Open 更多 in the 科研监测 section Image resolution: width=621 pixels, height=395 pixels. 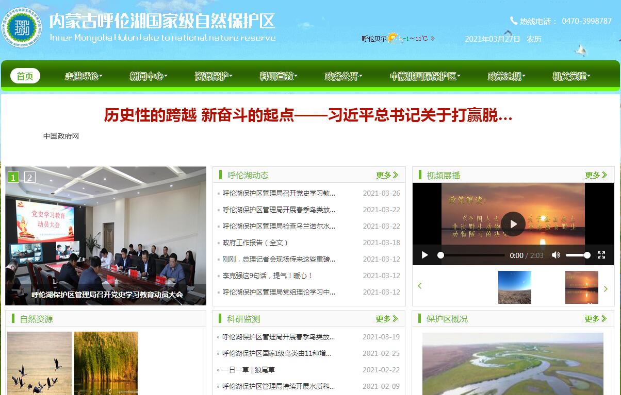[387, 319]
